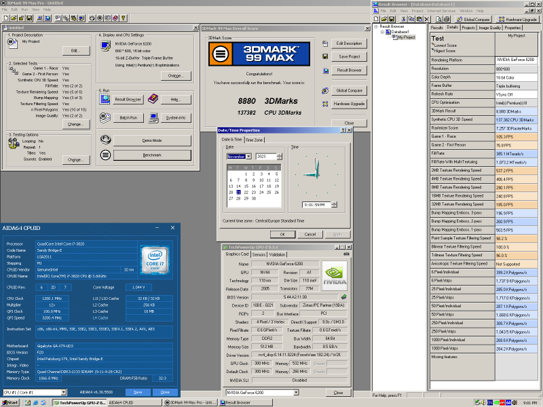Switch to the Time Zone tab
The width and height of the screenshot is (543, 407).
coord(254,140)
